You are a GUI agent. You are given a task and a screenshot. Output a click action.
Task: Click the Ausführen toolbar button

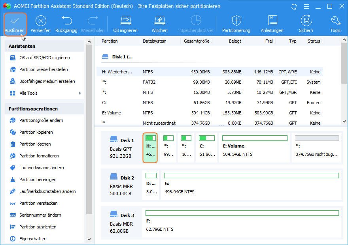[15, 24]
